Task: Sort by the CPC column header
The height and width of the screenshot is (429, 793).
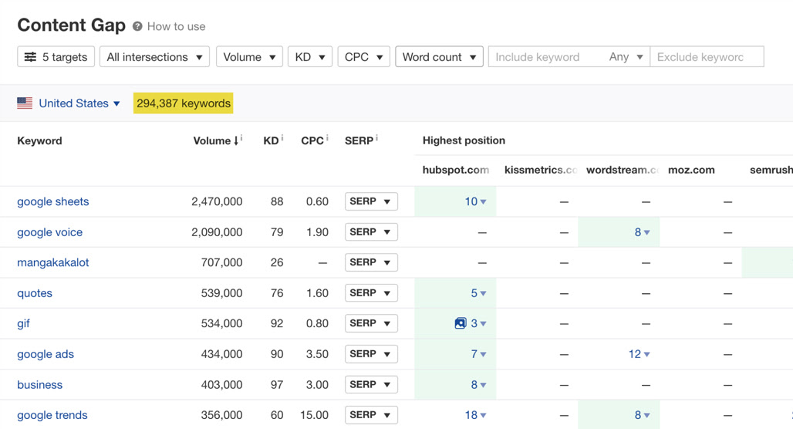Action: 312,140
